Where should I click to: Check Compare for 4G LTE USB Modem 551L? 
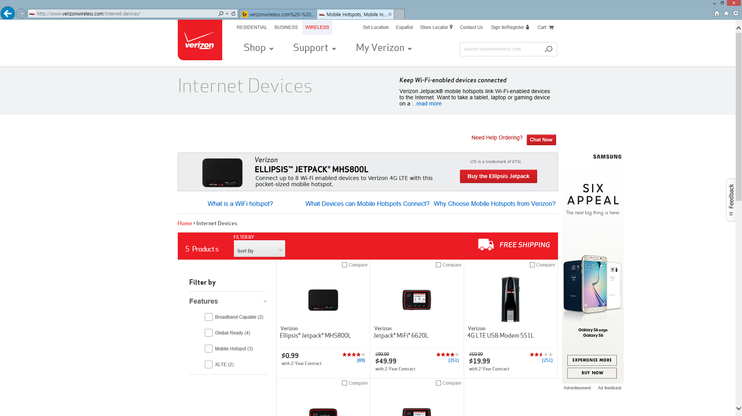point(532,265)
